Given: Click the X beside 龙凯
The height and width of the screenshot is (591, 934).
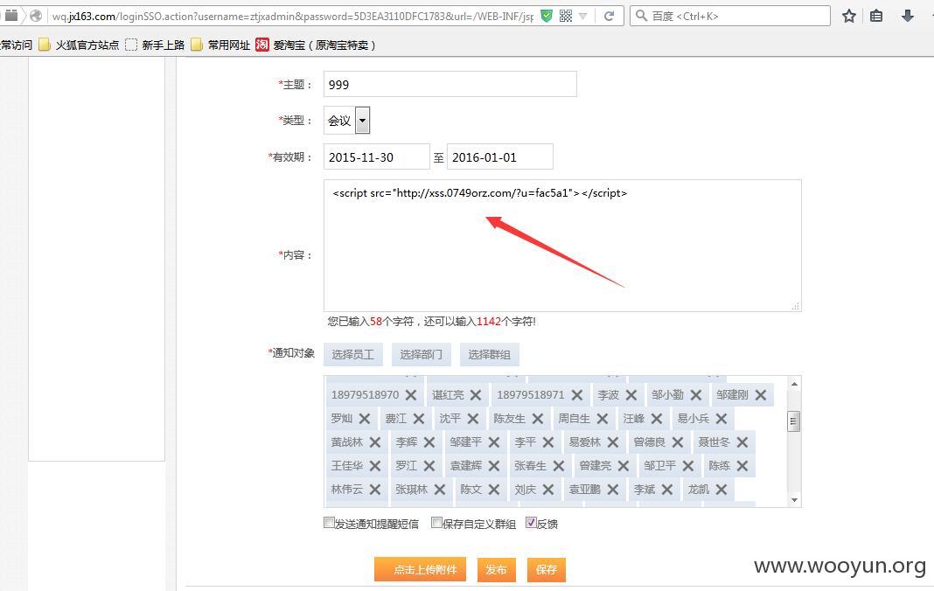Looking at the screenshot, I should pyautogui.click(x=721, y=490).
